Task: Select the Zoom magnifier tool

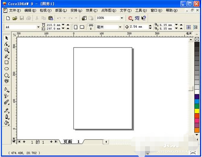Action: tap(6, 50)
